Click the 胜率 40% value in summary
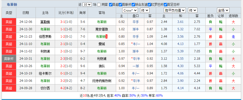The image size is (243, 100). [118, 96]
